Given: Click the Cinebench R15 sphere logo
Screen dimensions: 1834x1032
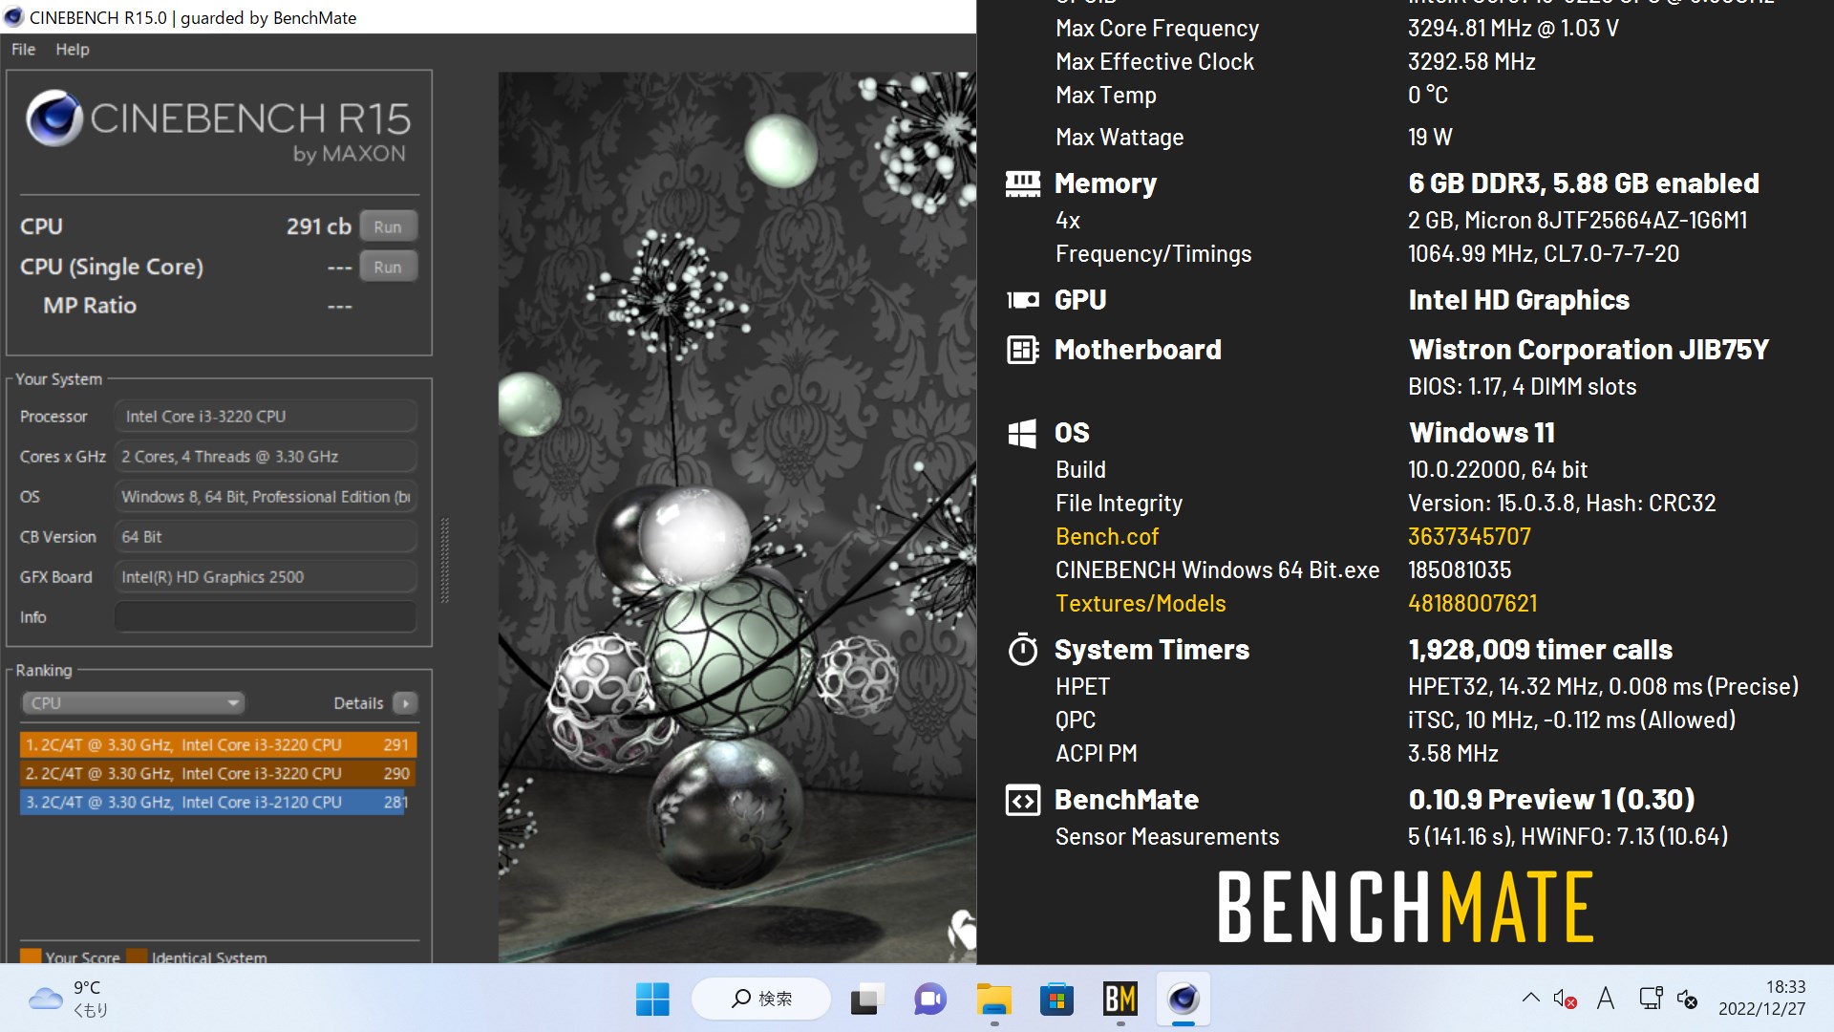Looking at the screenshot, I should pos(53,118).
